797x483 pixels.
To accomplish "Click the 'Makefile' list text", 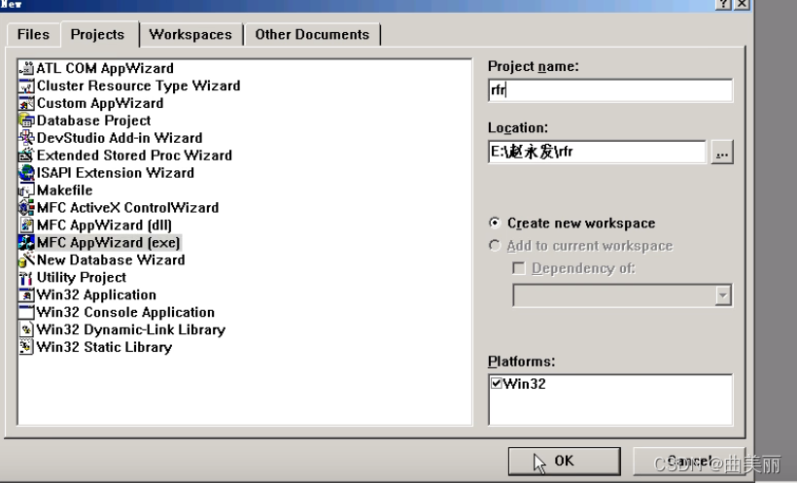I will (64, 190).
